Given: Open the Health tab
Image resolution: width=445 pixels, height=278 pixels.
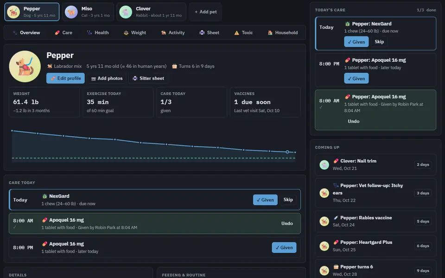Looking at the screenshot, I should tap(98, 32).
